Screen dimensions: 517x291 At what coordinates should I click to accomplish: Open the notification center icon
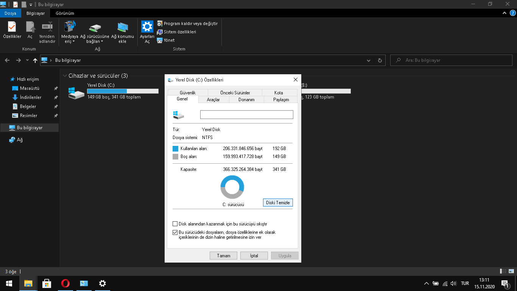505,283
